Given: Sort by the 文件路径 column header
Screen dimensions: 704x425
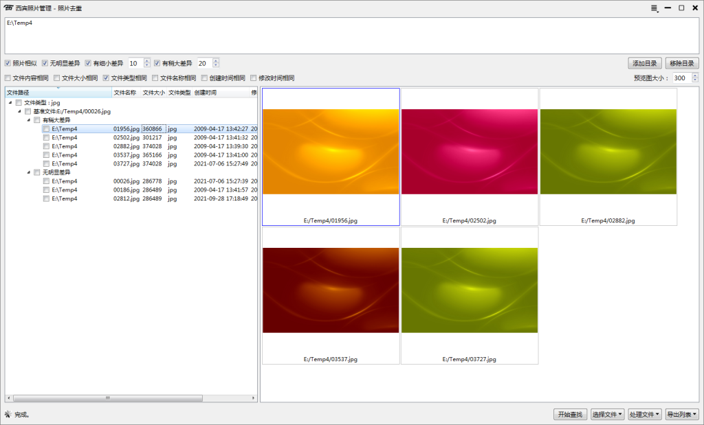Looking at the screenshot, I should click(58, 93).
